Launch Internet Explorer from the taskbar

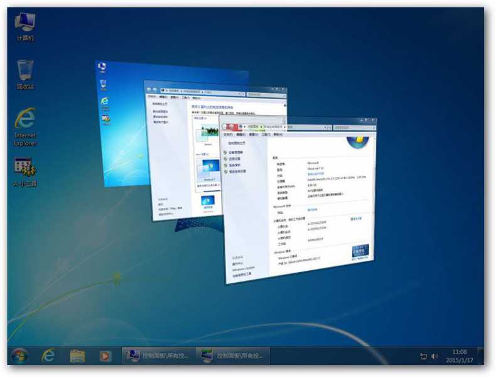(x=48, y=356)
